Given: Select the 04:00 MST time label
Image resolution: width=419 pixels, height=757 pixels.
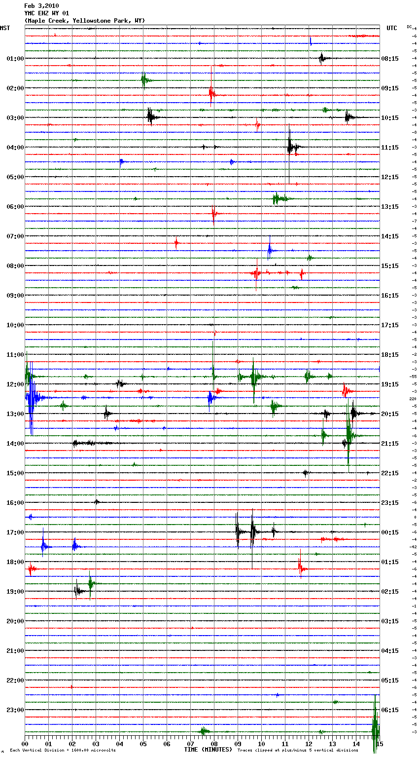Looking at the screenshot, I should point(15,148).
